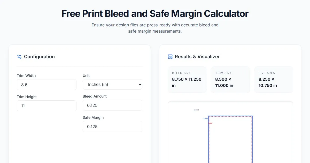Select the Bleed Size result card
The width and height of the screenshot is (310, 163).
[187, 80]
